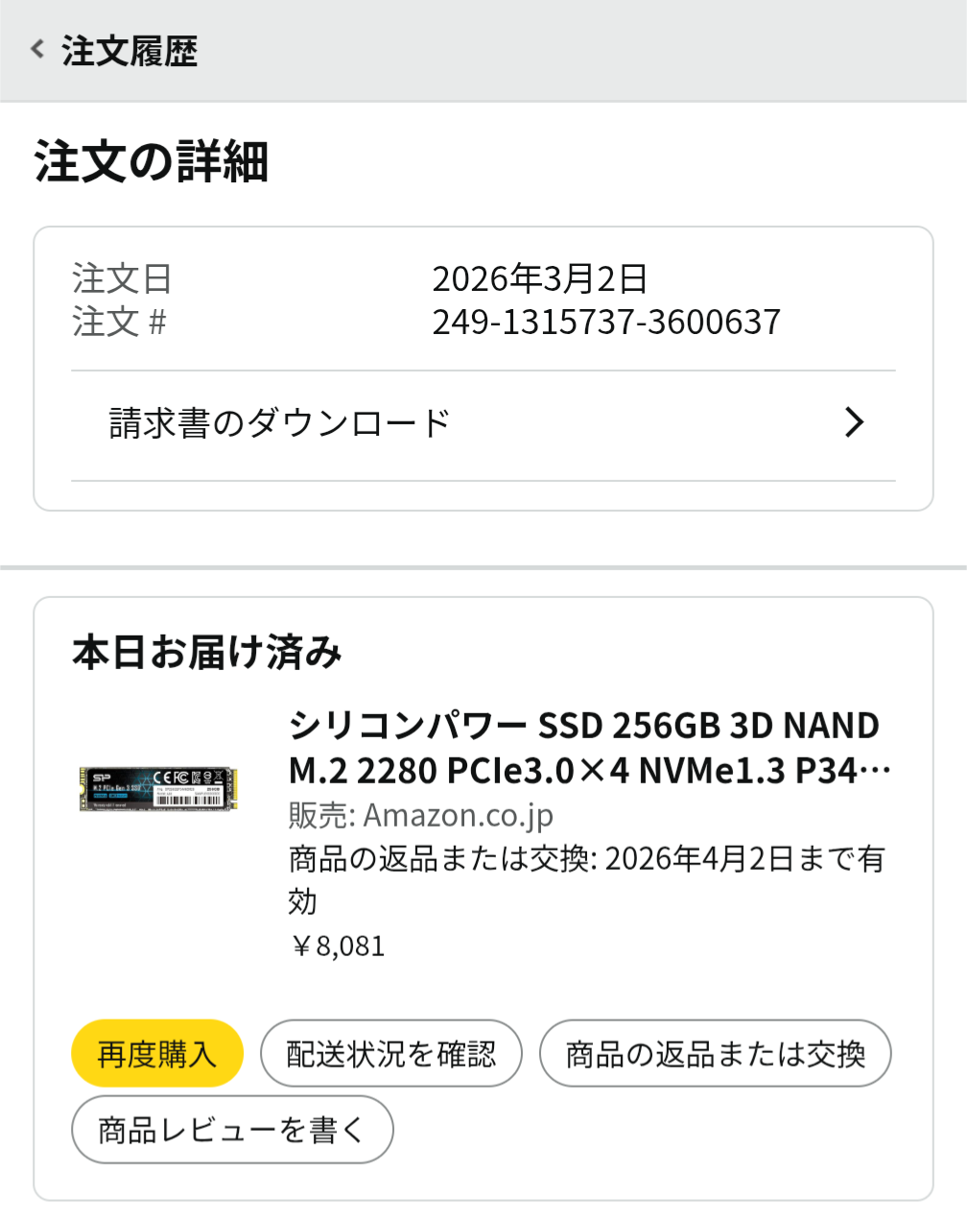
Task: Click order number 249-1315737-3600637
Action: (606, 323)
